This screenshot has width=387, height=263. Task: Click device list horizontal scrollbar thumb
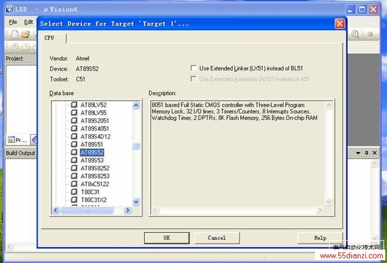(x=87, y=210)
